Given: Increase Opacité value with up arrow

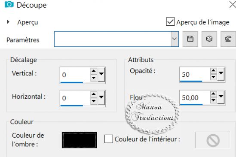Looking at the screenshot, I should click(x=213, y=70).
